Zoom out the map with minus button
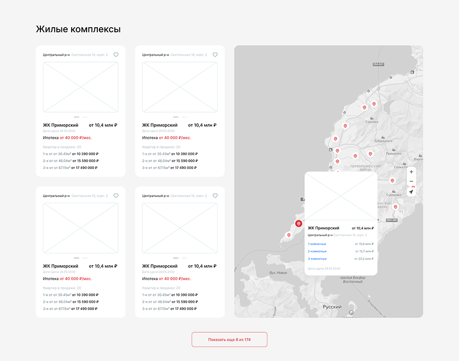The height and width of the screenshot is (361, 459). pos(411,182)
